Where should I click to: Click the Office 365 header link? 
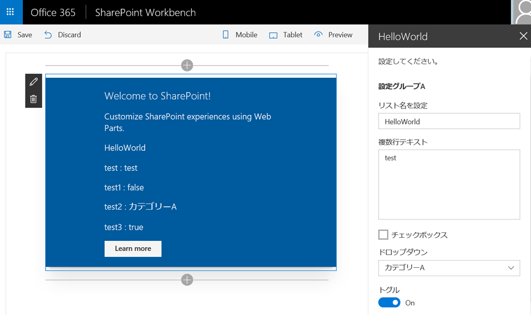coord(53,12)
